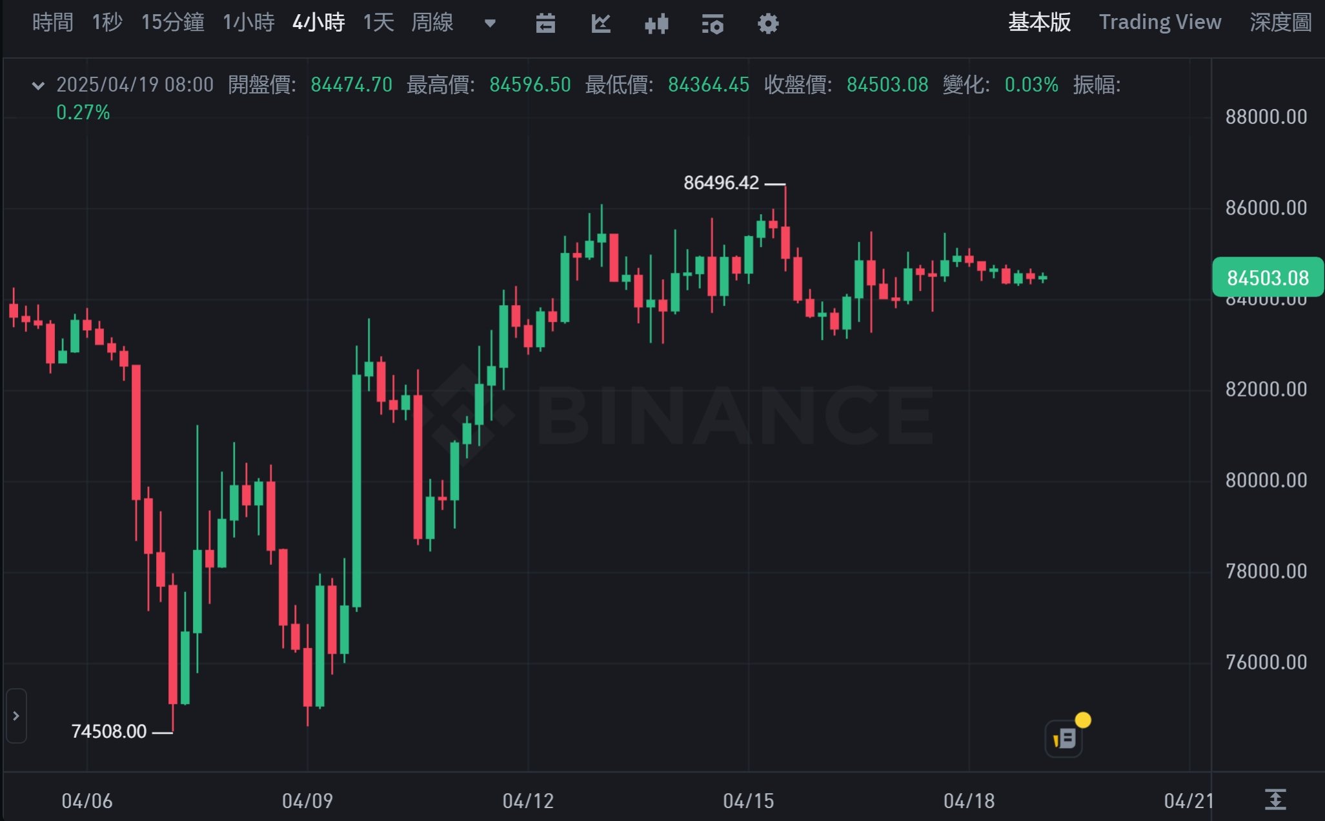Expand the left side panel arrow
1325x821 pixels.
click(x=16, y=716)
